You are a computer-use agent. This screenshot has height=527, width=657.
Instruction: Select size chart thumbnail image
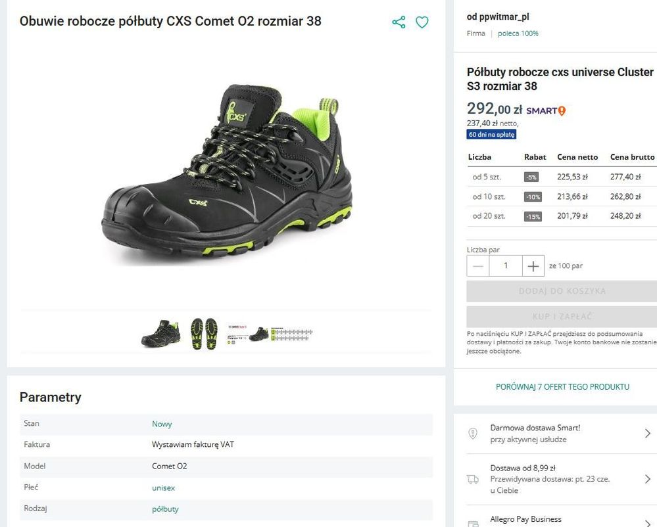(270, 333)
